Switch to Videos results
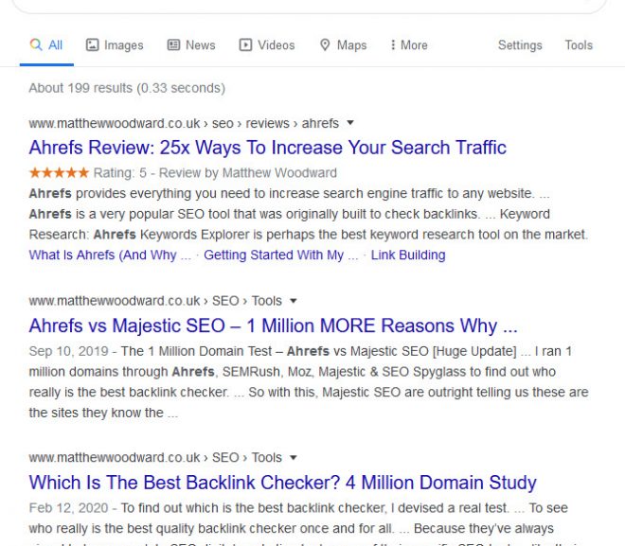The width and height of the screenshot is (625, 546). pyautogui.click(x=267, y=45)
